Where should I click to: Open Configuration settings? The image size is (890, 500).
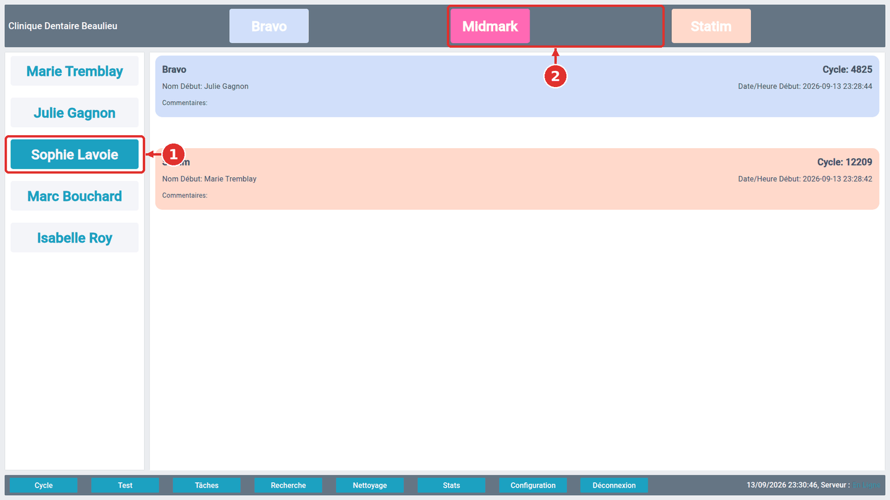[x=533, y=485]
